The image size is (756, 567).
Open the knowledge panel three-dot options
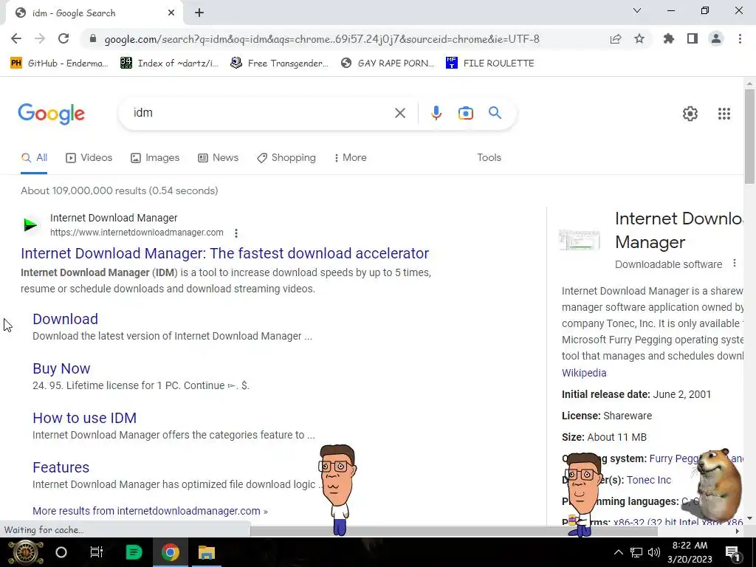click(735, 264)
